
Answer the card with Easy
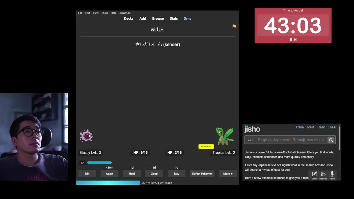point(176,174)
